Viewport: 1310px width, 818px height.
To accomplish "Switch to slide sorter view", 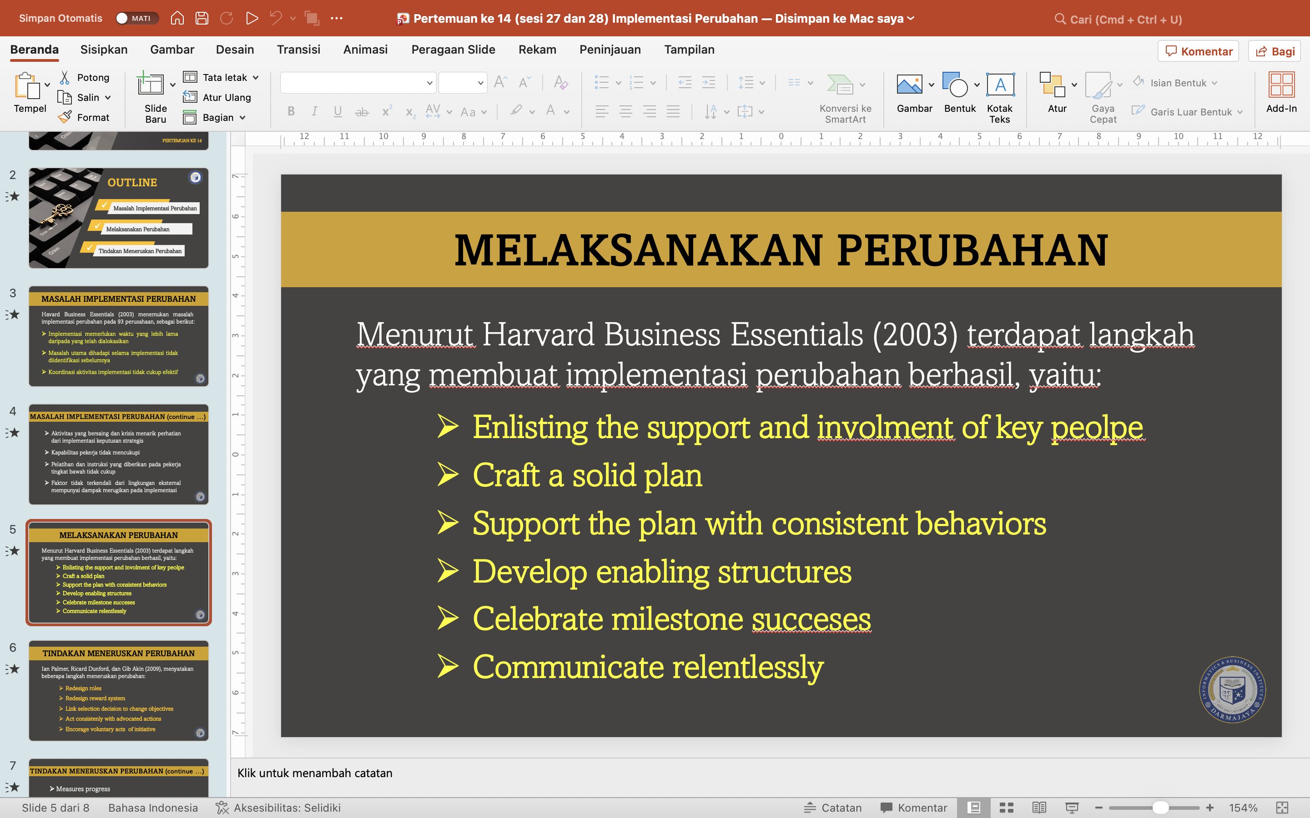I will pyautogui.click(x=1006, y=807).
